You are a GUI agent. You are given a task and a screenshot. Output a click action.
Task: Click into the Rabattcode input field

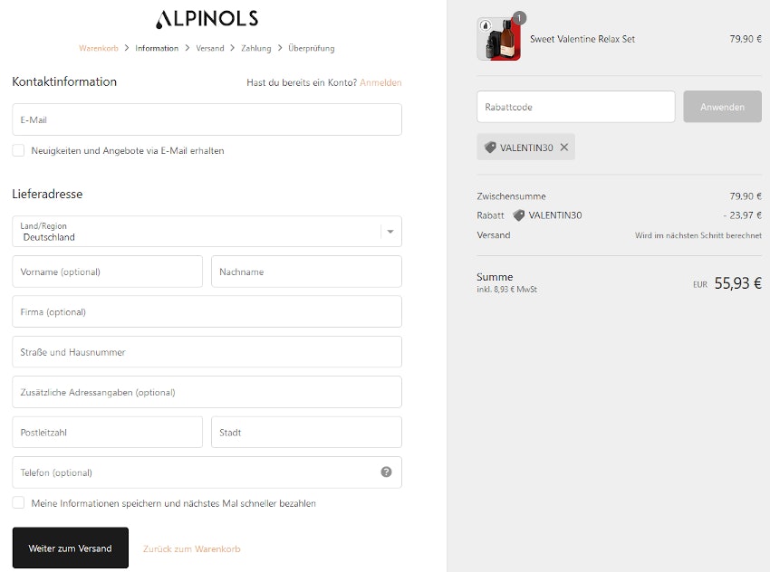tap(575, 107)
